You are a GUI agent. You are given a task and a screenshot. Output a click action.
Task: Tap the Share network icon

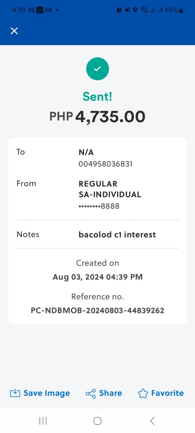coord(91,393)
